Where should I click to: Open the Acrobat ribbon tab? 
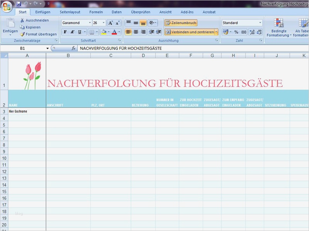209,12
